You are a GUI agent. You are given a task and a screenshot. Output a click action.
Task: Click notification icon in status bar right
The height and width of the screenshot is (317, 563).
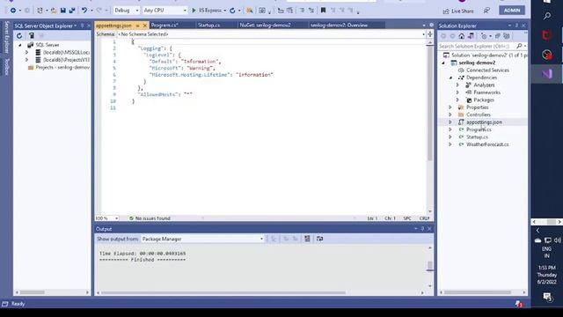coord(519,304)
